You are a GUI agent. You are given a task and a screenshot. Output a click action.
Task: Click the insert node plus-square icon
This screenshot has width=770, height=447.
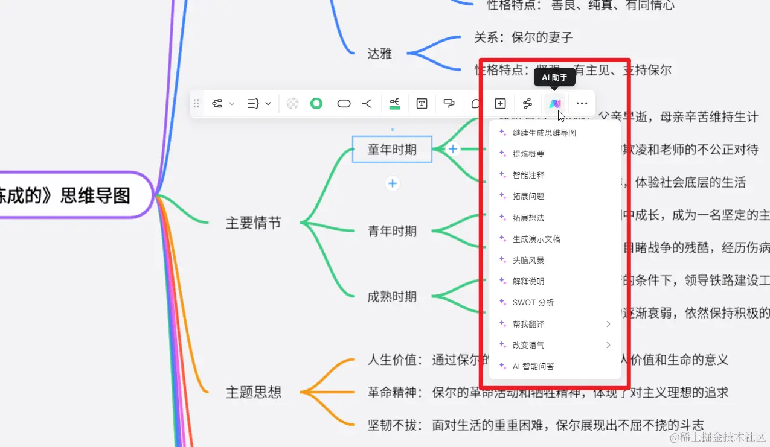click(x=500, y=103)
